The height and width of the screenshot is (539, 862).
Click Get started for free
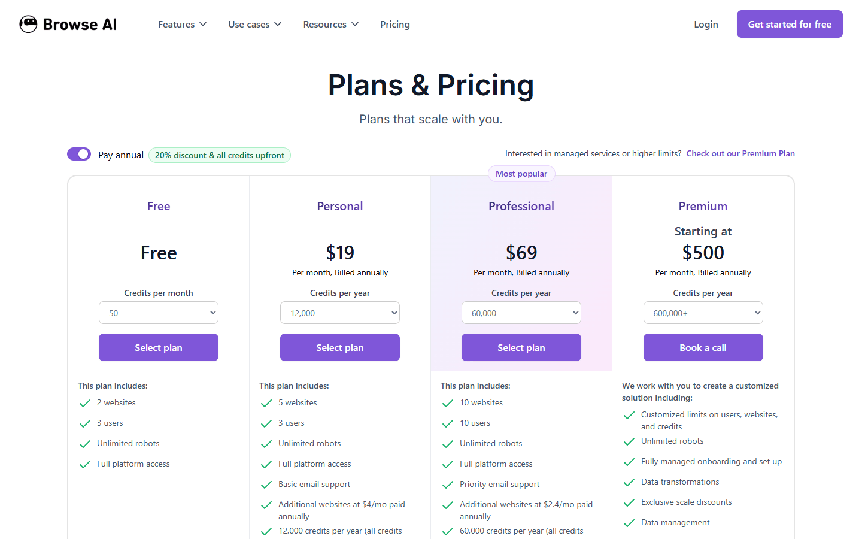[x=790, y=24]
